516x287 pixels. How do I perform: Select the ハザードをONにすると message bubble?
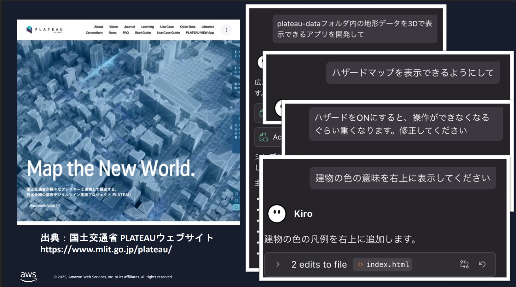406,124
